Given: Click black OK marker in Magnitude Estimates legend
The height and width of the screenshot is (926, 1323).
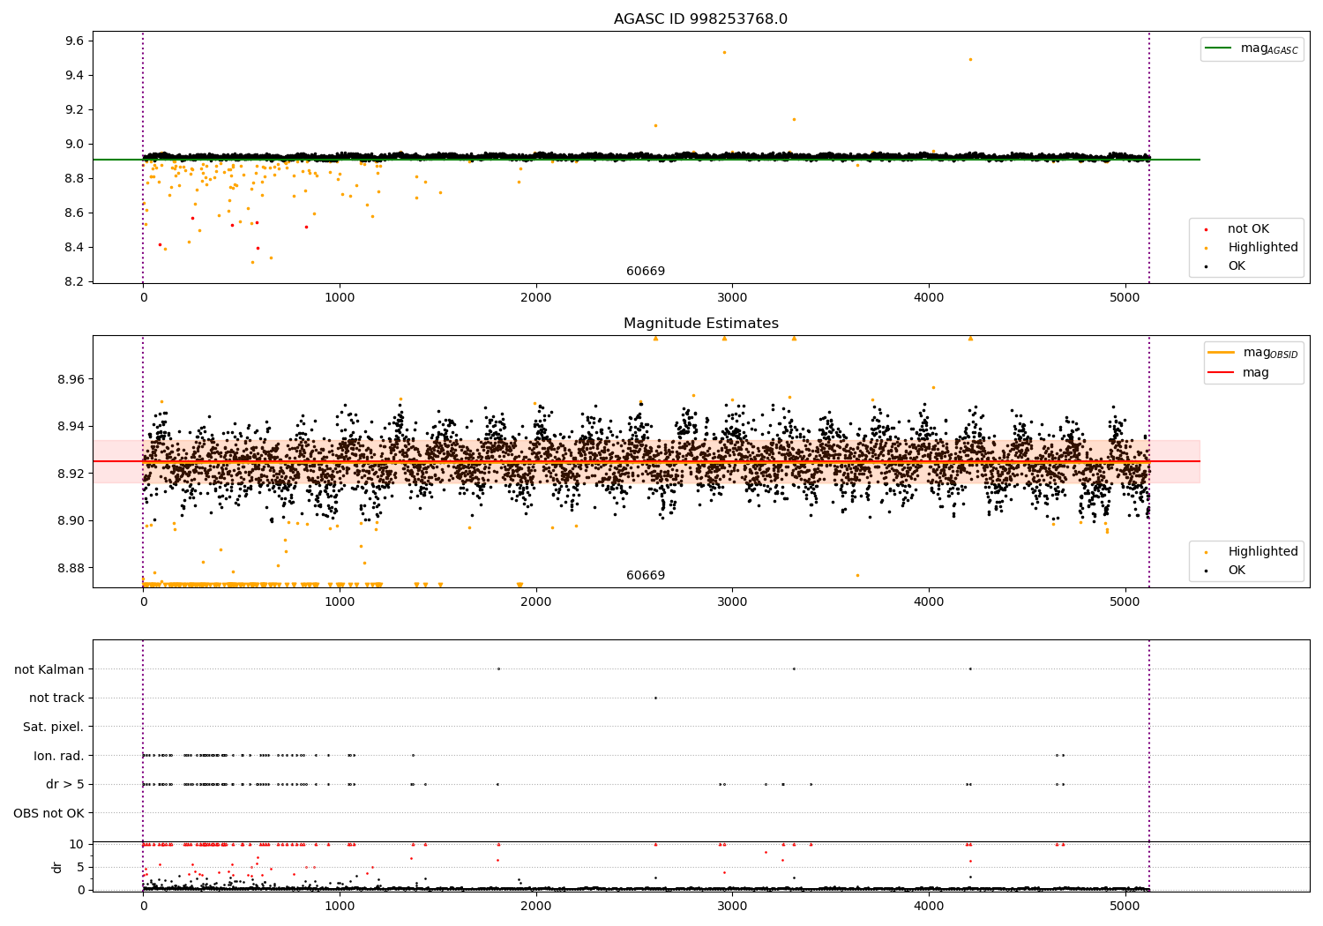Looking at the screenshot, I should pos(1207,571).
